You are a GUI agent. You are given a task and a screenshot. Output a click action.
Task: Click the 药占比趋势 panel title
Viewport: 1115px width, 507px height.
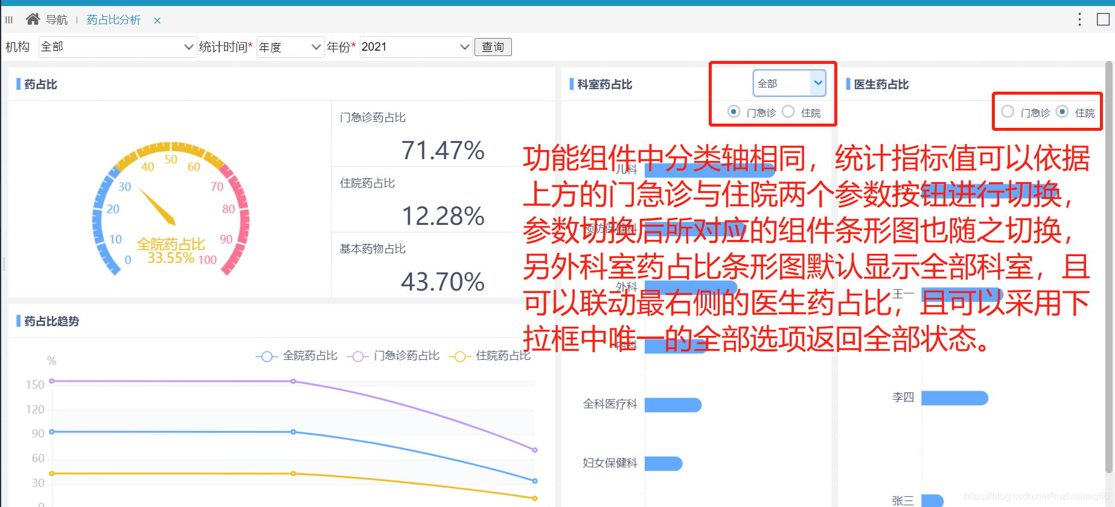pyautogui.click(x=52, y=321)
